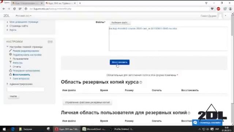Expand Страницы сайта tree node
234x132 pixels.
coord(7,26)
